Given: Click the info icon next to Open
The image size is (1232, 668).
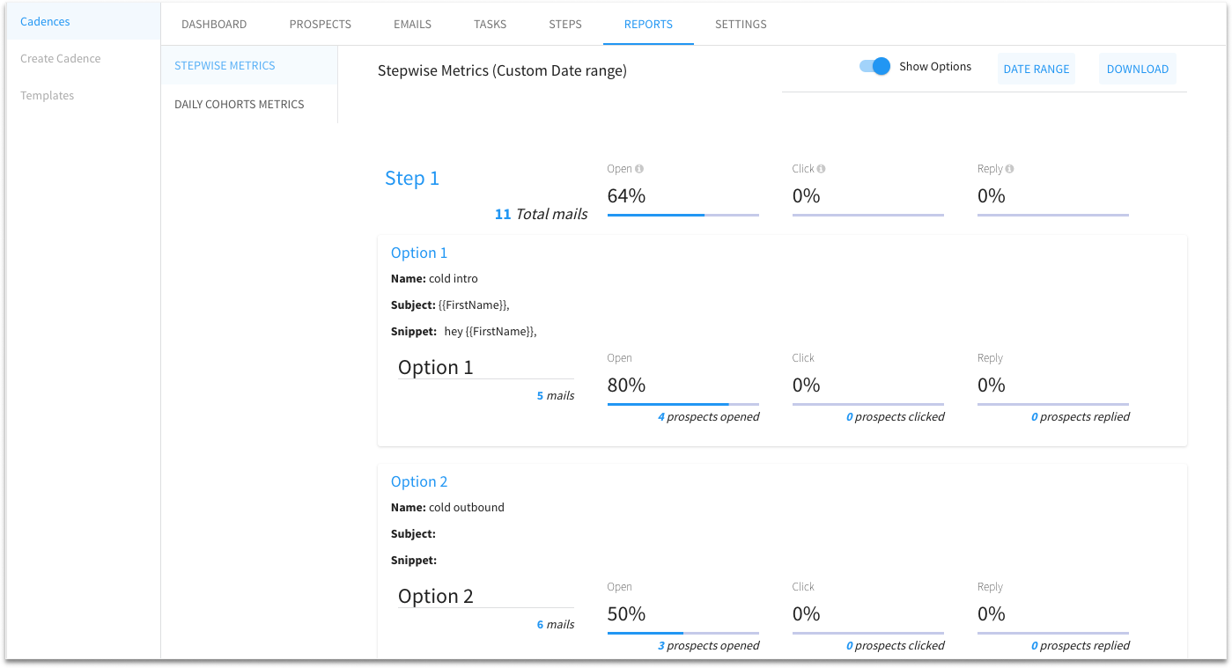Looking at the screenshot, I should pos(639,169).
